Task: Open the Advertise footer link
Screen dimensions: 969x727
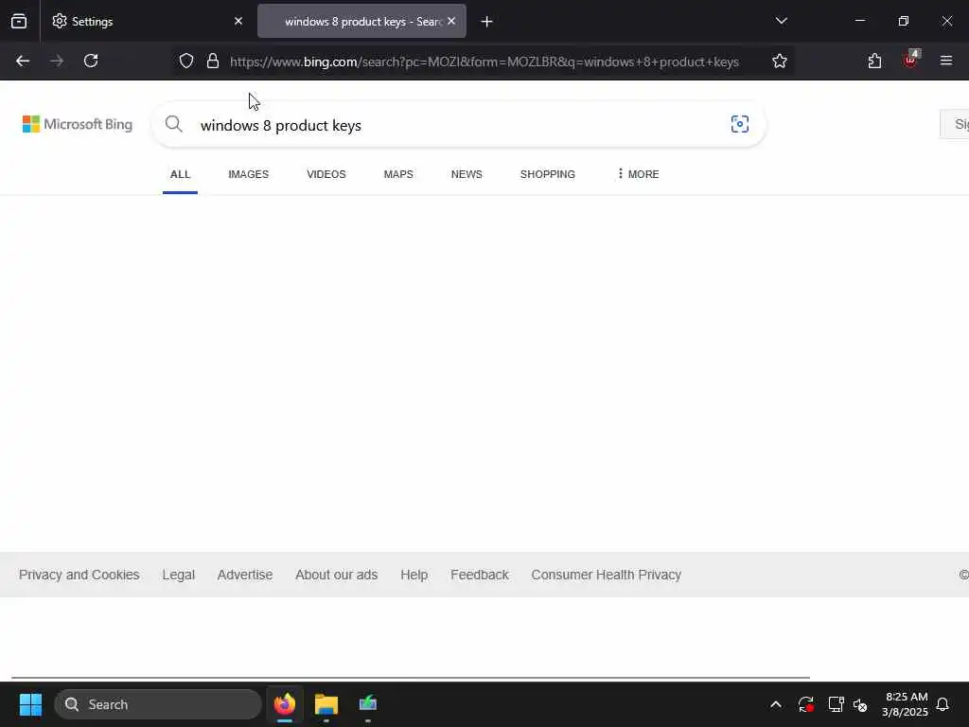Action: 245,575
